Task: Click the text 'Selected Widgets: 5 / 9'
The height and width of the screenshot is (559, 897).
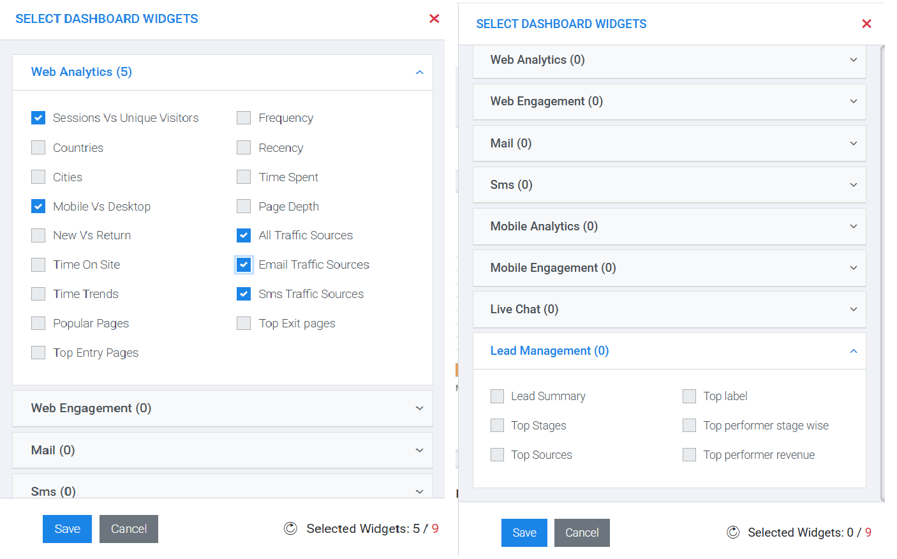Action: click(373, 528)
